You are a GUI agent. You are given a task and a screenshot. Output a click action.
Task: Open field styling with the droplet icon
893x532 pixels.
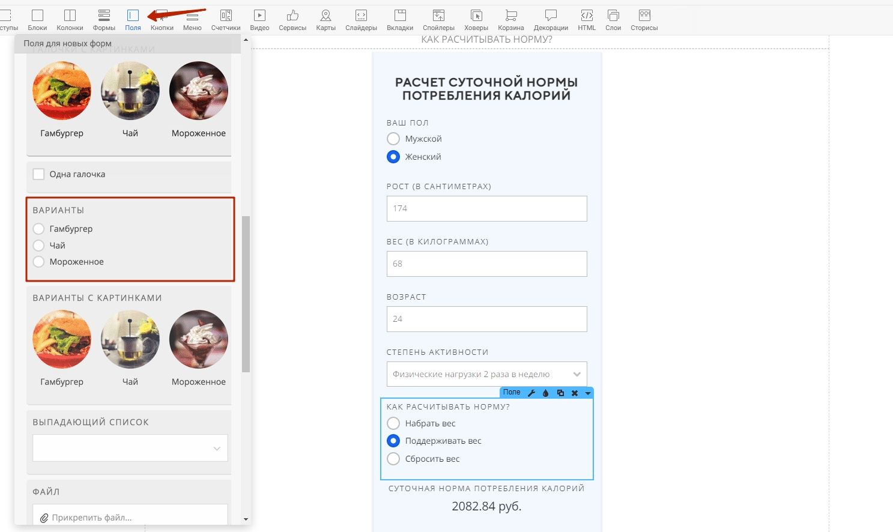click(x=545, y=393)
